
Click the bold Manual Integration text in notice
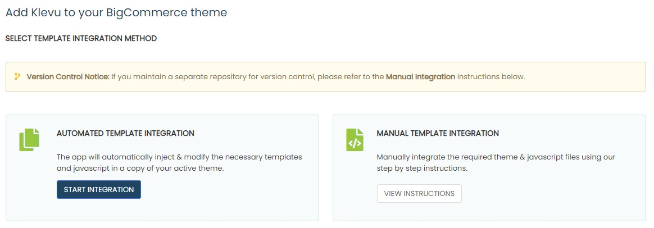tap(420, 77)
